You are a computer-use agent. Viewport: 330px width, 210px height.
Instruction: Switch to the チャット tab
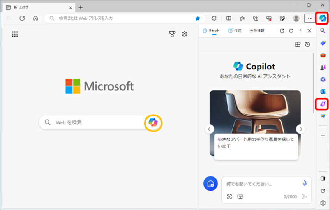[211, 31]
